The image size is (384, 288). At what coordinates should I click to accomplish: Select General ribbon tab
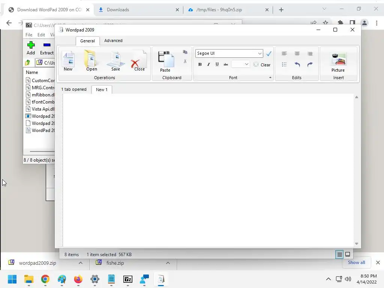[87, 41]
